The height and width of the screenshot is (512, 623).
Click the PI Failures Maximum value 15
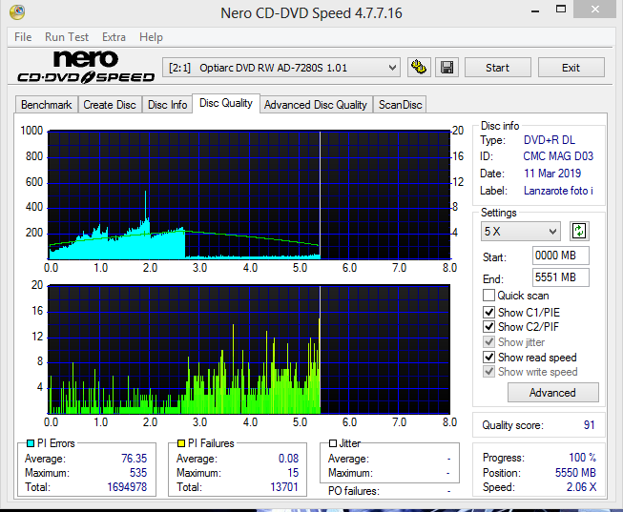point(293,473)
